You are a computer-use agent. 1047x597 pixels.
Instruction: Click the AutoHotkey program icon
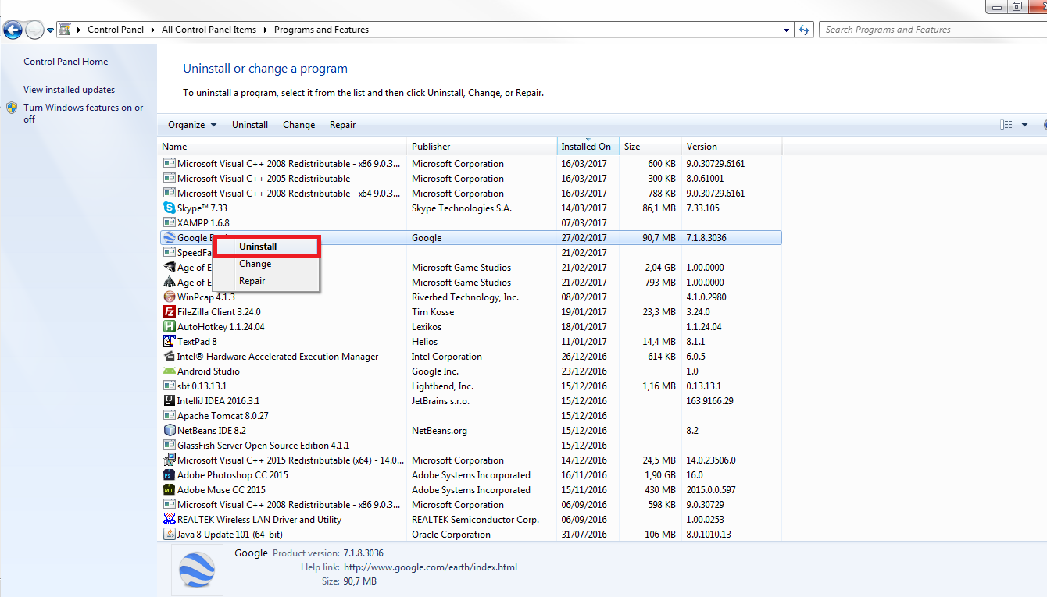click(169, 327)
